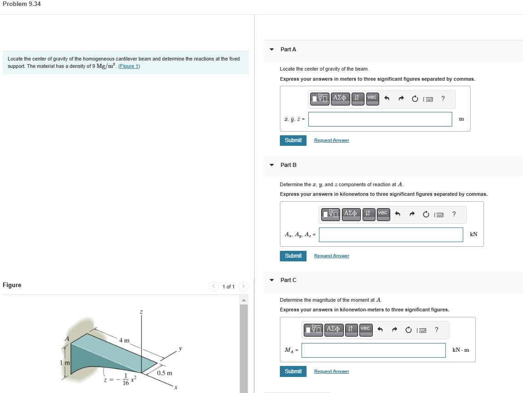Collapse the Part C section
Image resolution: width=523 pixels, height=393 pixels.
(271, 280)
